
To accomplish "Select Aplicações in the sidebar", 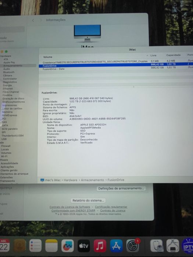I will coord(7,167).
